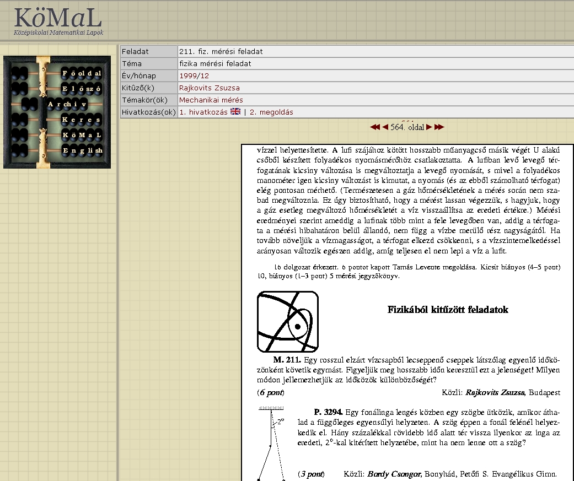
Task: Click the '564. oldal' page label
Action: pos(407,127)
